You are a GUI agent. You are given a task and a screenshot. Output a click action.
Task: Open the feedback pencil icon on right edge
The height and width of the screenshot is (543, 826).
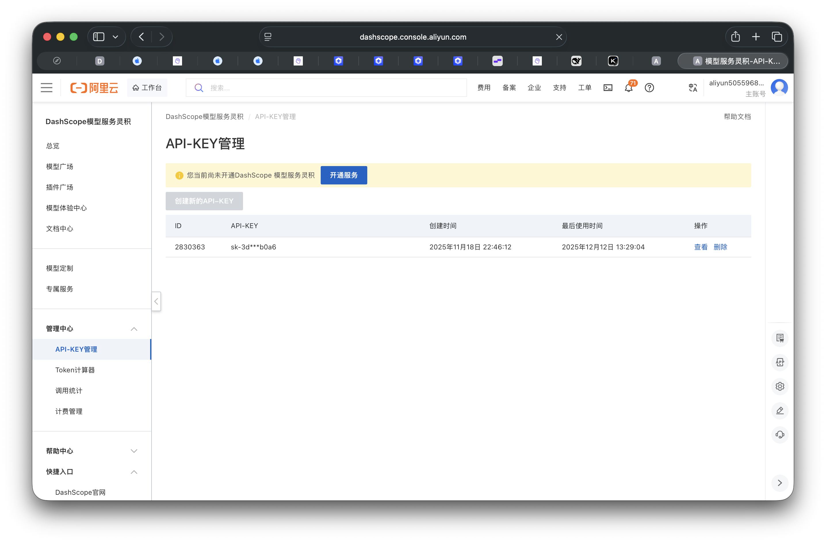pos(780,411)
